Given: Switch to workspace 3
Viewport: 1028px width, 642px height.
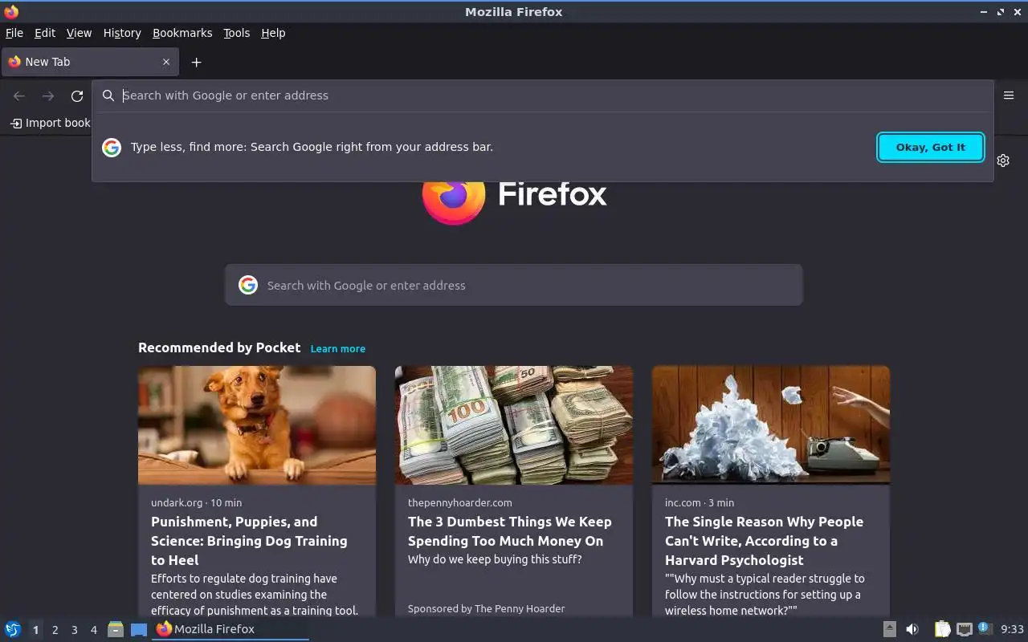Looking at the screenshot, I should coord(74,630).
